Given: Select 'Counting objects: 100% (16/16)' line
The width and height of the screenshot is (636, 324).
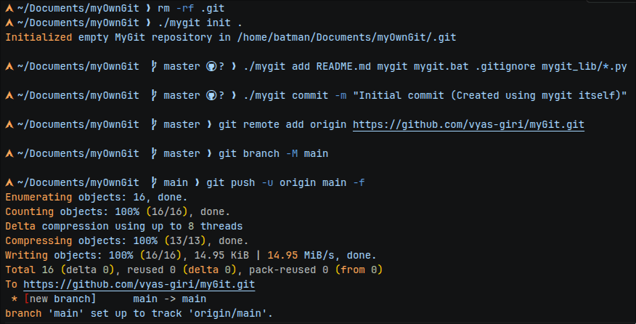Looking at the screenshot, I should pyautogui.click(x=118, y=212).
